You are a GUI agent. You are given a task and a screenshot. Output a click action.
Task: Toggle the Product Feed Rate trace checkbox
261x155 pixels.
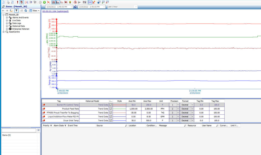111,109
